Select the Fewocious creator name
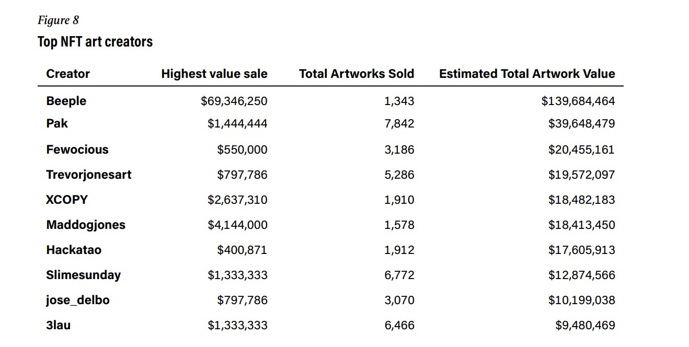 coord(77,149)
